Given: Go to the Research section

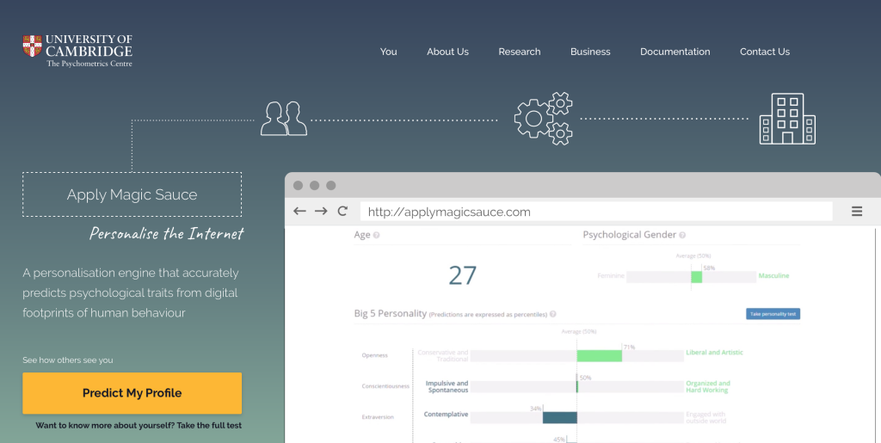Looking at the screenshot, I should tap(519, 52).
